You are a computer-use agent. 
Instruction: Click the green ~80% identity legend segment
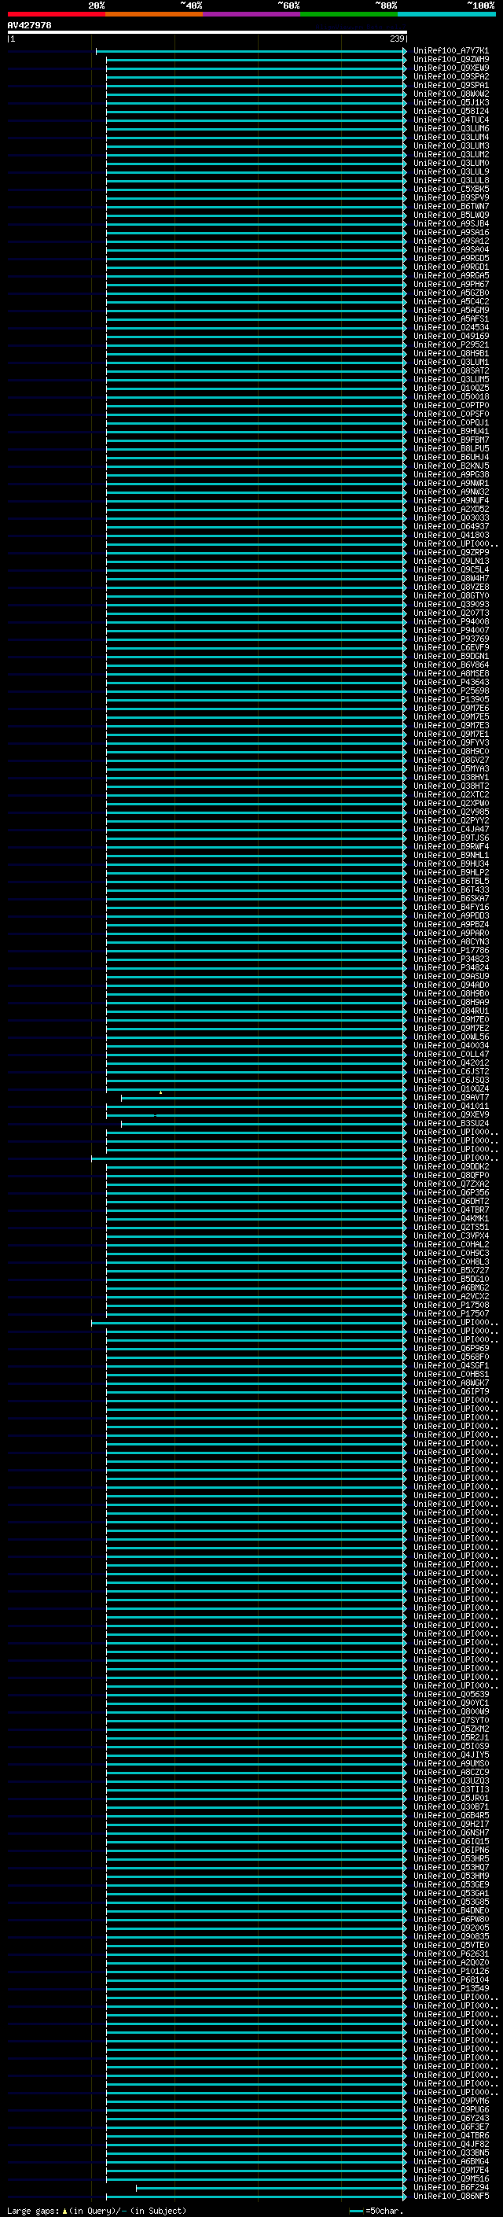349,14
